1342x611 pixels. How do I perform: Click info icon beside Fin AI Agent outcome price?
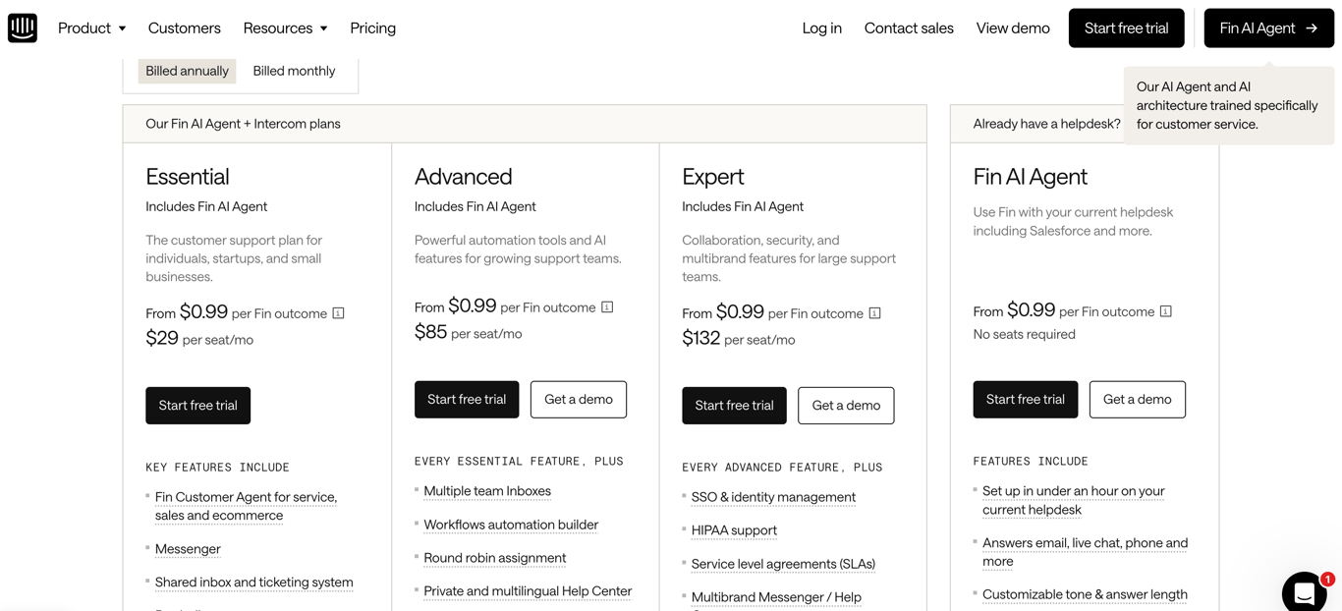[x=1165, y=311]
